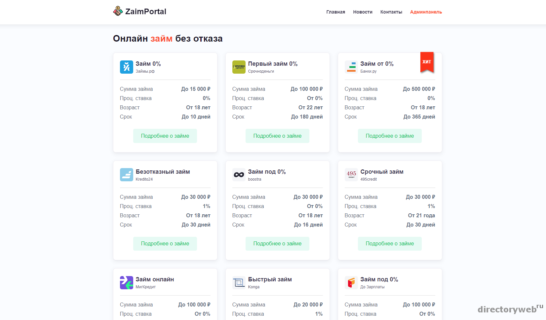Open the Админпанель menu link
Image resolution: width=546 pixels, height=320 pixels.
(x=426, y=12)
